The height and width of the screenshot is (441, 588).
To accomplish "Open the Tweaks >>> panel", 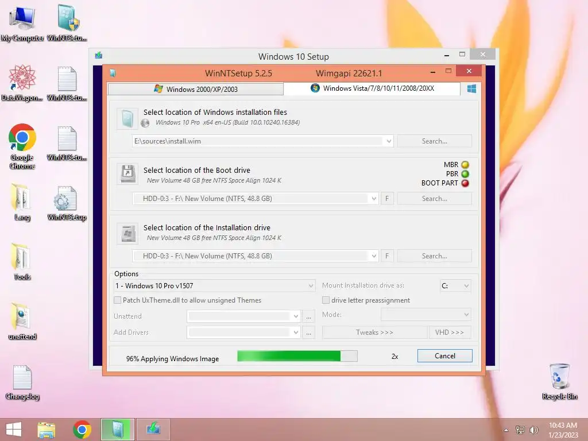I will pyautogui.click(x=374, y=332).
